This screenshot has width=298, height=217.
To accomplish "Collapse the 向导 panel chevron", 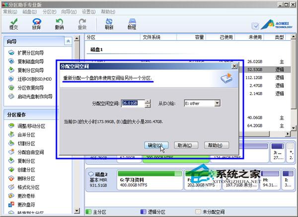I will coord(68,41).
